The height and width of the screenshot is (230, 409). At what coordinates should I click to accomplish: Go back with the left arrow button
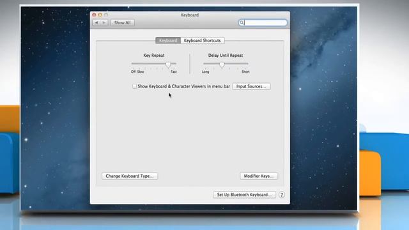(x=96, y=23)
